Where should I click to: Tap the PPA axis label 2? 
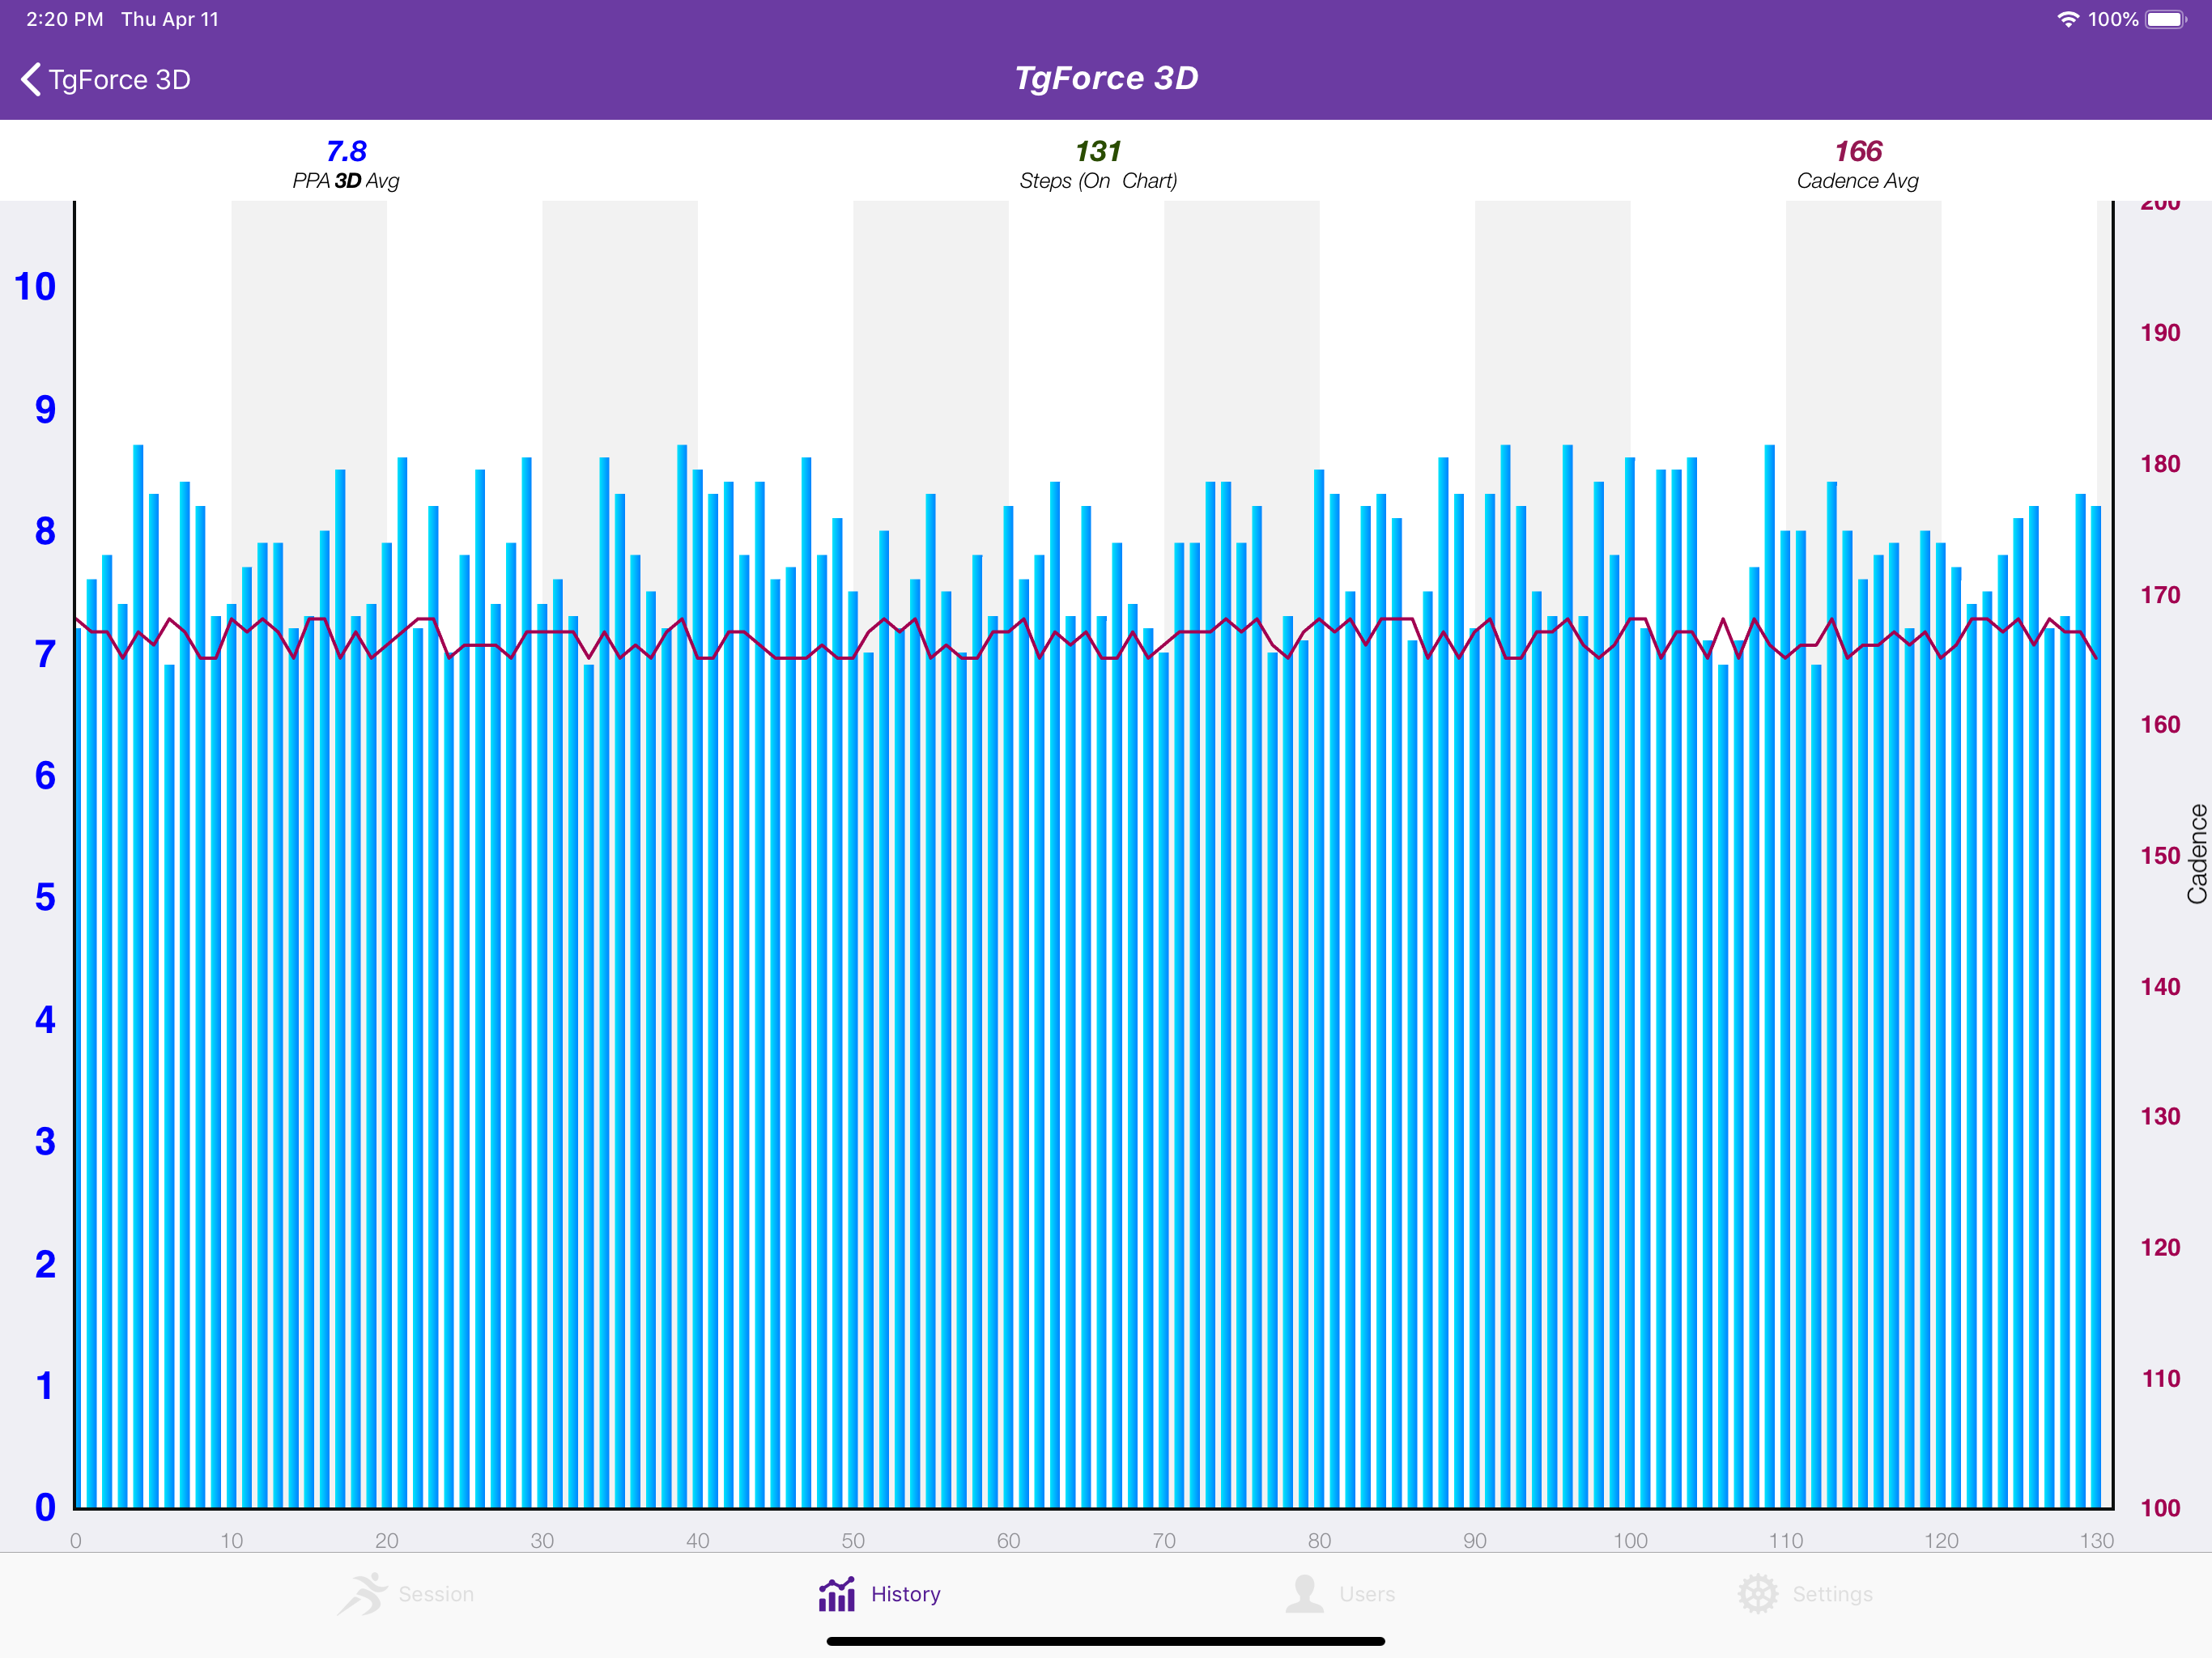coord(45,1264)
